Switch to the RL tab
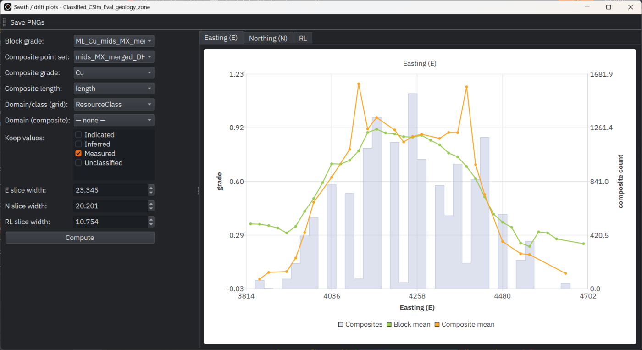Screen dimensions: 642x350 (303, 39)
